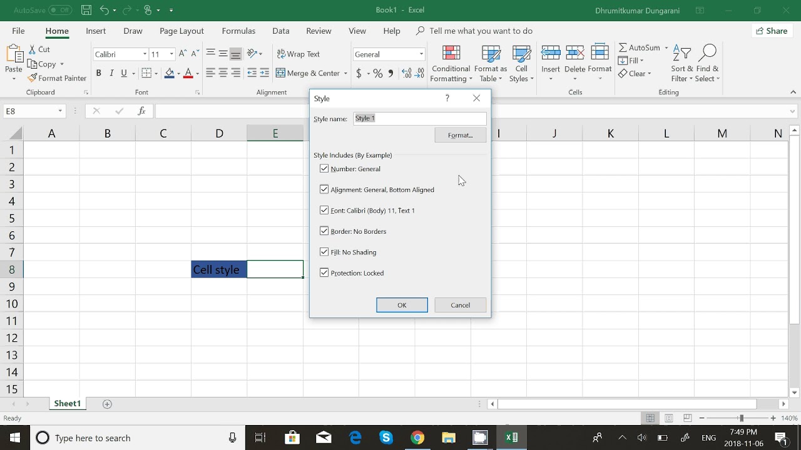Expand the AutoSum dropdown arrow
Viewport: 801px width, 450px height.
[x=666, y=48]
